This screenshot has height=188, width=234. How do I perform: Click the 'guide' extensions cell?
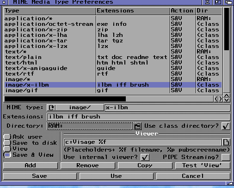coord(106,68)
